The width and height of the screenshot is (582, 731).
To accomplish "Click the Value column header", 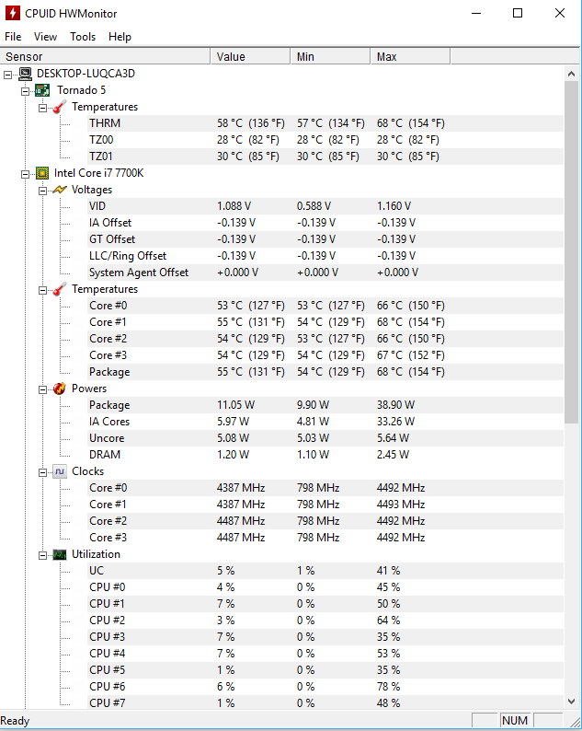I will pyautogui.click(x=250, y=56).
